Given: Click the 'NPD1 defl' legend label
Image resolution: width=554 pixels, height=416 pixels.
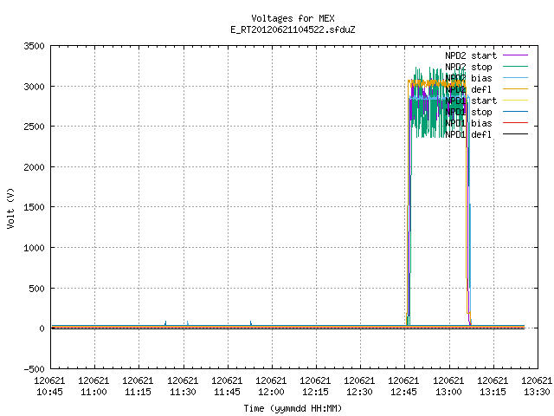Looking at the screenshot, I should coord(468,135).
